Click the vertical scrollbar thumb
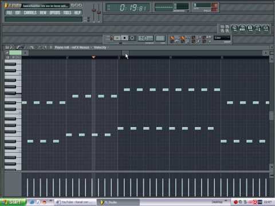 click(x=272, y=115)
